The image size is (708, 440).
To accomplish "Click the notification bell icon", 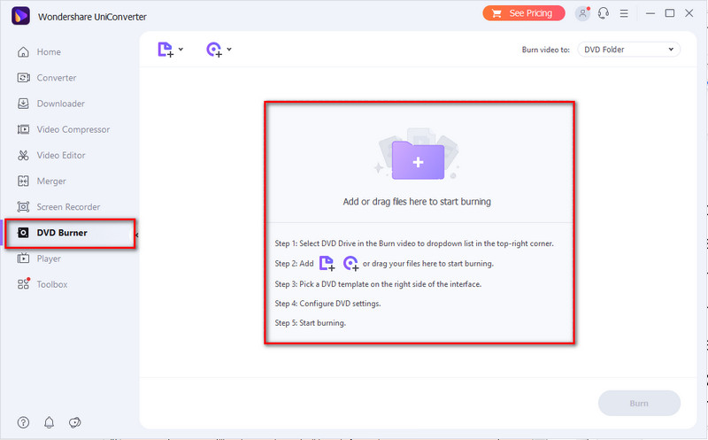I will (49, 422).
